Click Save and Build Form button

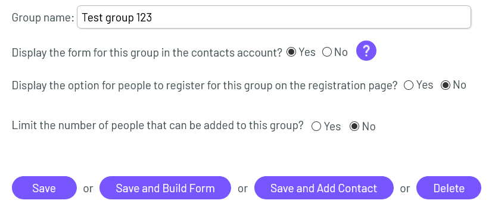[165, 188]
